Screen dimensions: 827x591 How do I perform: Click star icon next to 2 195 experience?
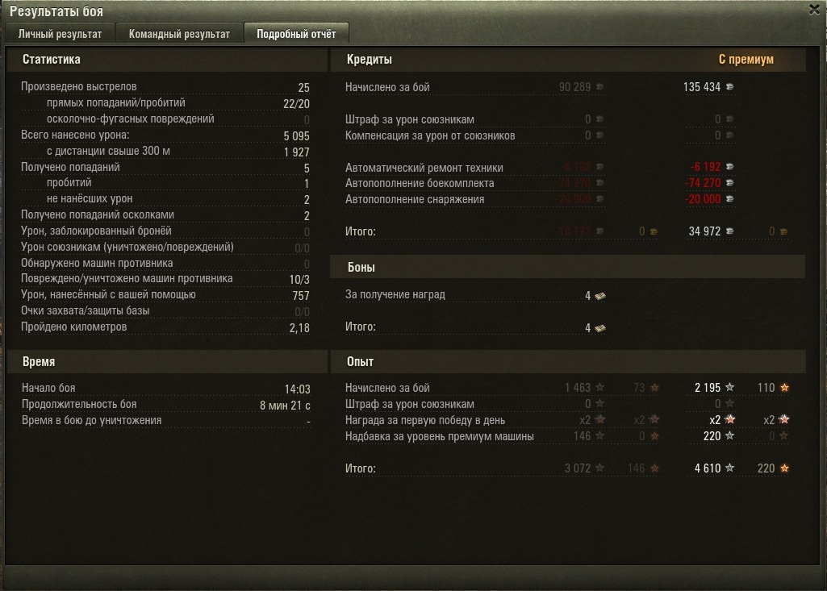[x=730, y=387]
